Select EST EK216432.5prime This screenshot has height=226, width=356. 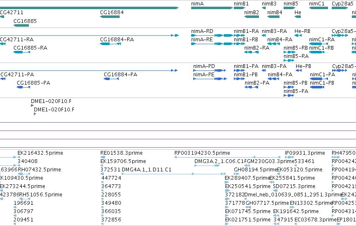[x=19, y=157]
